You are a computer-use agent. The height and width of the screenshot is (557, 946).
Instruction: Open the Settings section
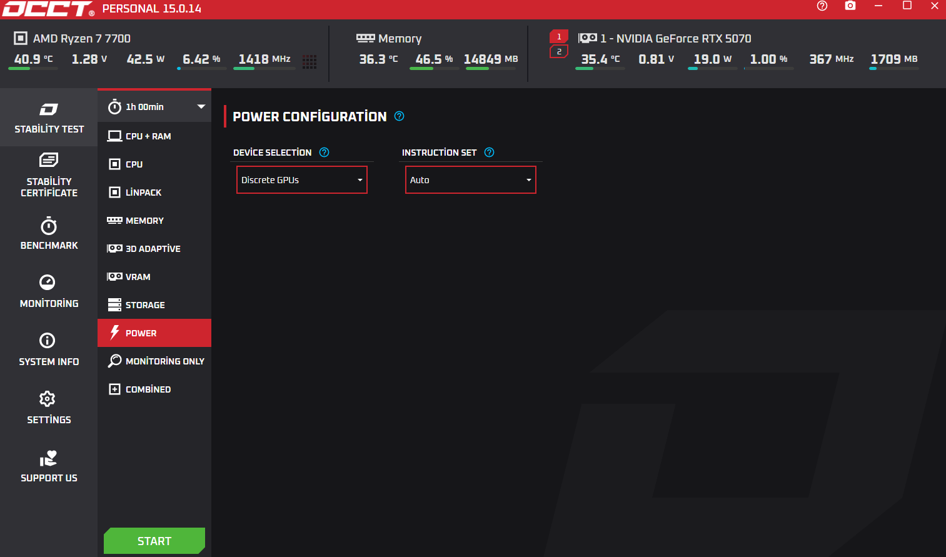(49, 408)
